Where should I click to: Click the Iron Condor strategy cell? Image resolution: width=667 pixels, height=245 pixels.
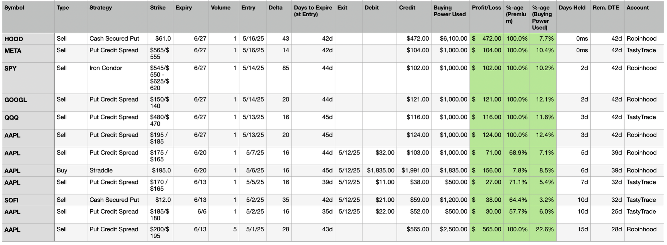(117, 78)
